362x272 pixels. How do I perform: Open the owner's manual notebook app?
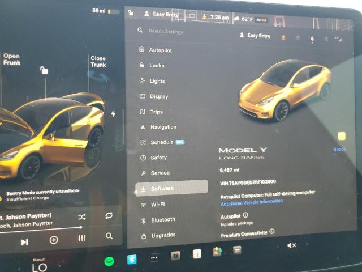pyautogui.click(x=197, y=254)
